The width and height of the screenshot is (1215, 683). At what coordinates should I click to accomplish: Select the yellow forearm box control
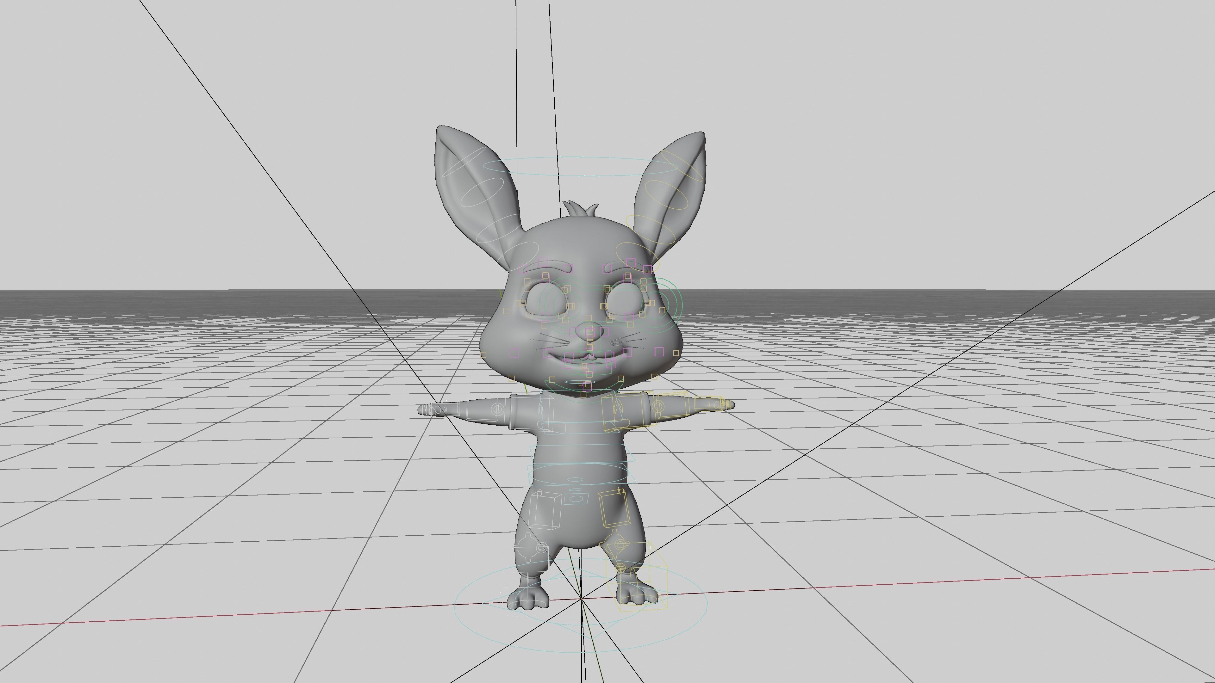[673, 404]
